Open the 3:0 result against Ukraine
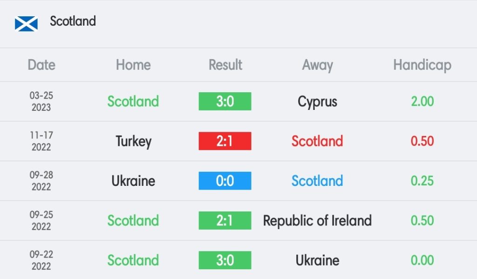 tap(225, 260)
